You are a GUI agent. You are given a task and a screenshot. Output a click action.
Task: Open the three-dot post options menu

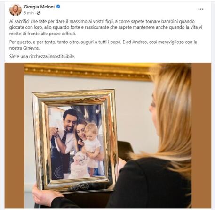click(x=201, y=9)
